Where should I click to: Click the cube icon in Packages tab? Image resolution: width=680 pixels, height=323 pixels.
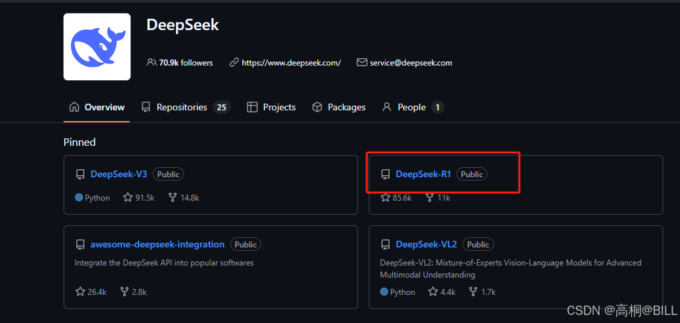(x=317, y=107)
